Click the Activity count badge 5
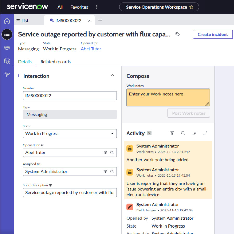This screenshot has width=234, height=234. click(x=149, y=133)
